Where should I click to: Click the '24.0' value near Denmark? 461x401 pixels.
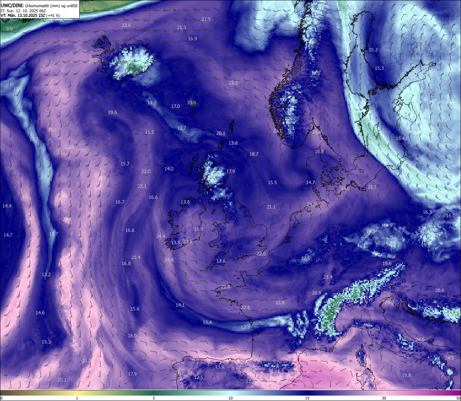(345, 188)
